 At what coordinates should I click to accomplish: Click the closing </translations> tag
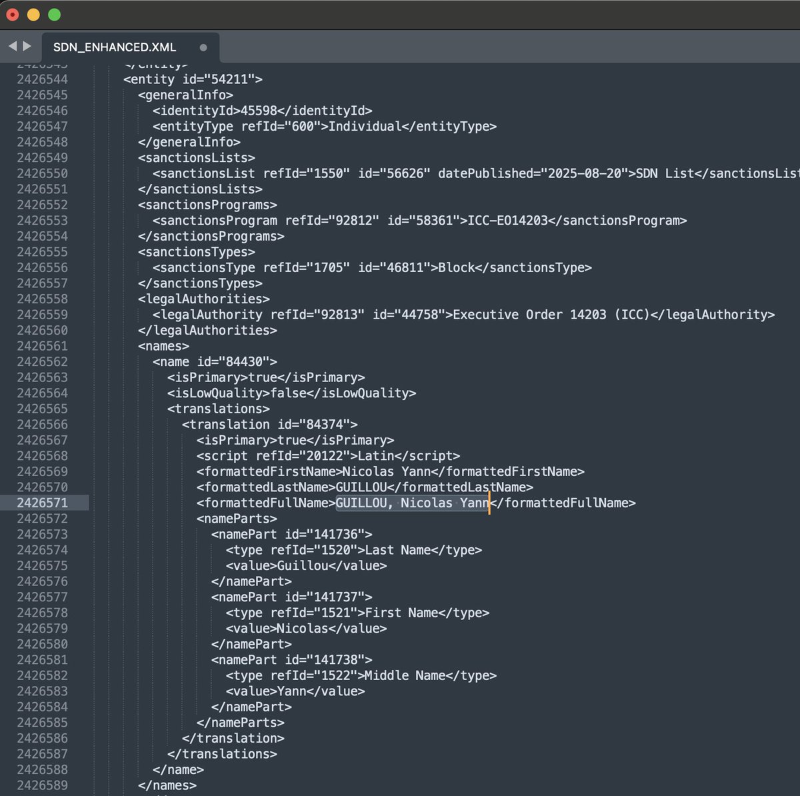(223, 754)
